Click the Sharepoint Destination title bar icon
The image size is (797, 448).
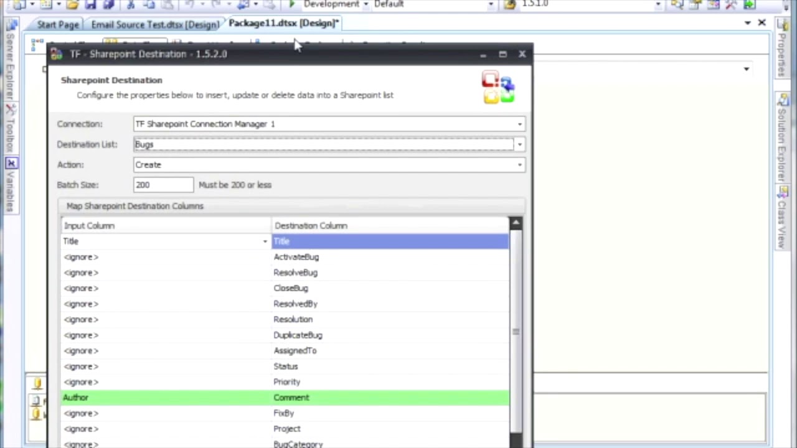pyautogui.click(x=57, y=54)
